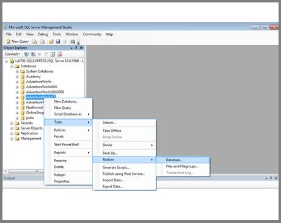Click the Save floppy disk icon

click(58, 42)
